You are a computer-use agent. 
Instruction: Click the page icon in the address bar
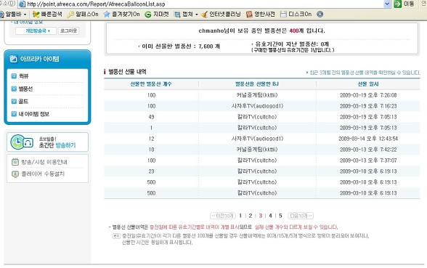23,4
